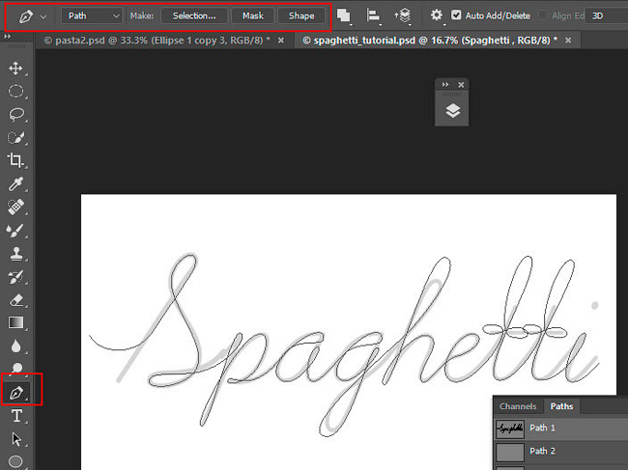
Task: Select the Path Selection tool
Action: pos(16,439)
